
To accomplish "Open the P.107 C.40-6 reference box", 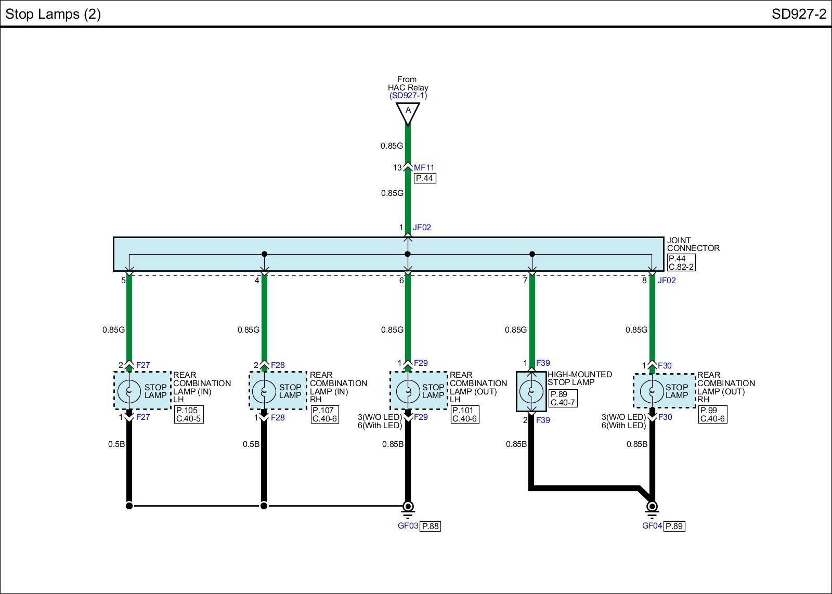I will [325, 414].
